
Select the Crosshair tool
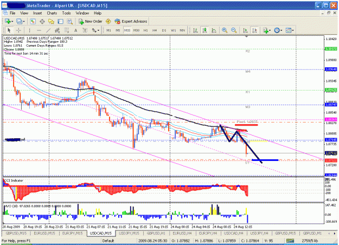18,30
